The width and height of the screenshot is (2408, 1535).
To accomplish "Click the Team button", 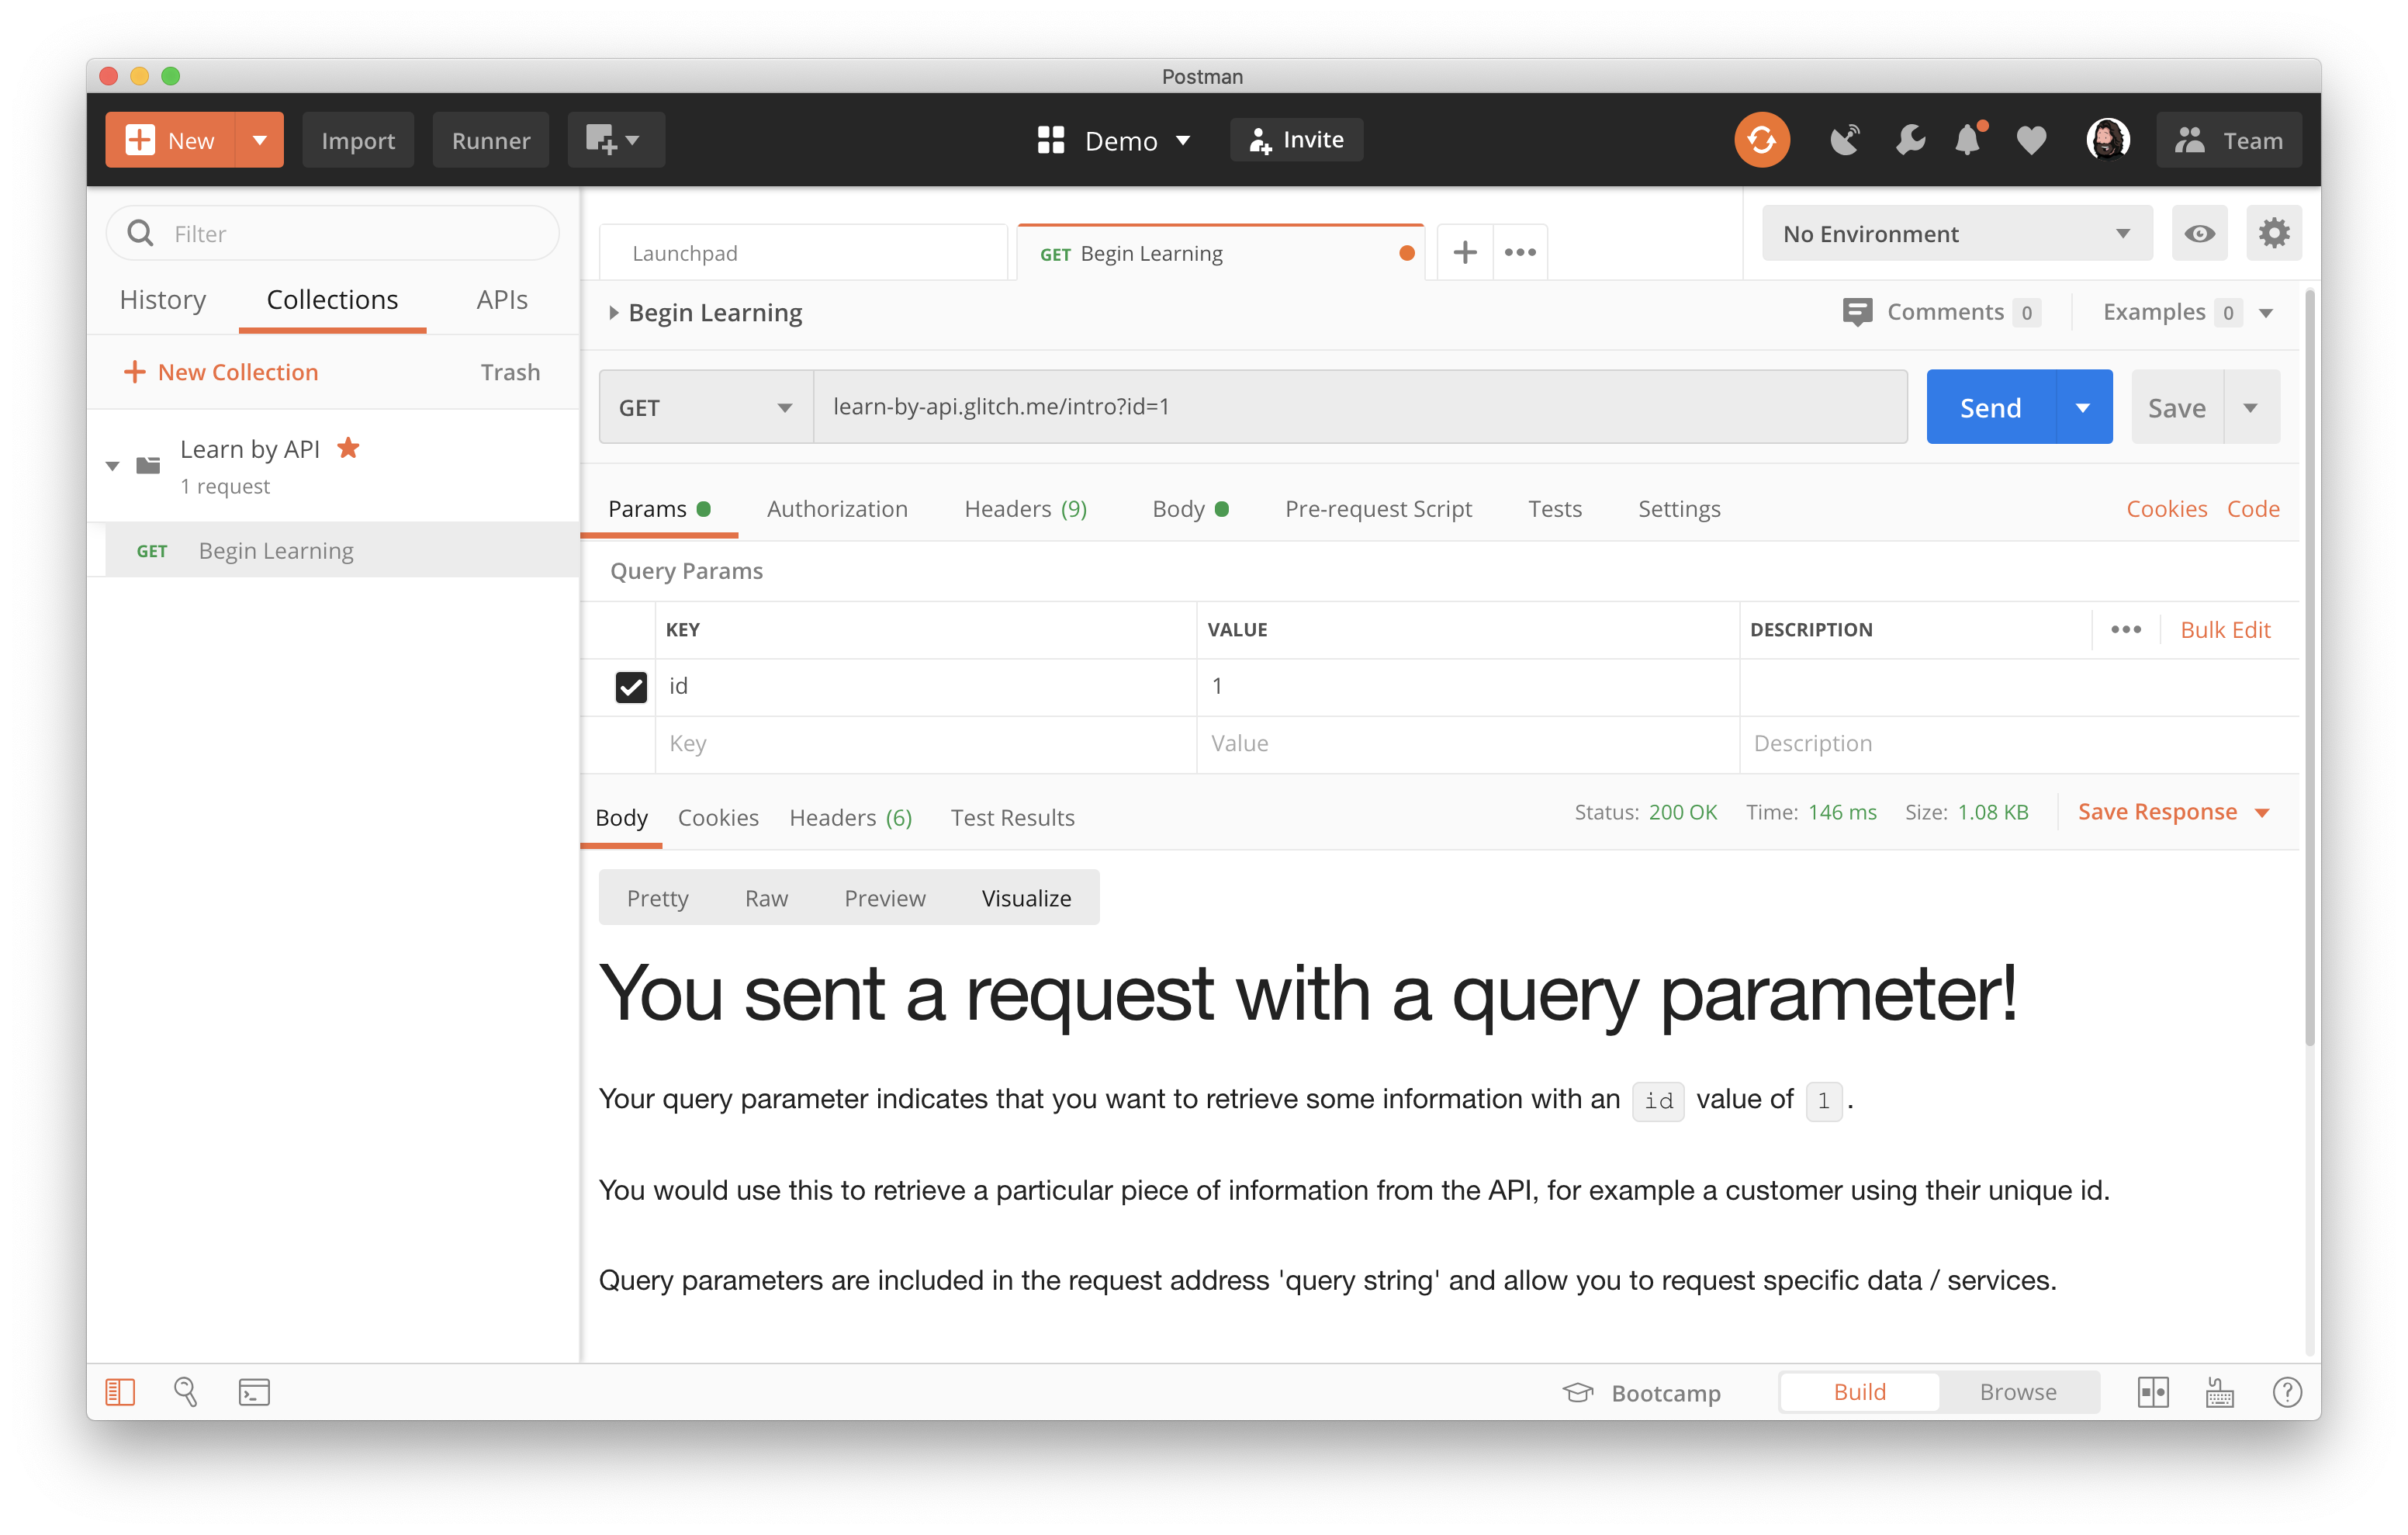I will click(2228, 140).
